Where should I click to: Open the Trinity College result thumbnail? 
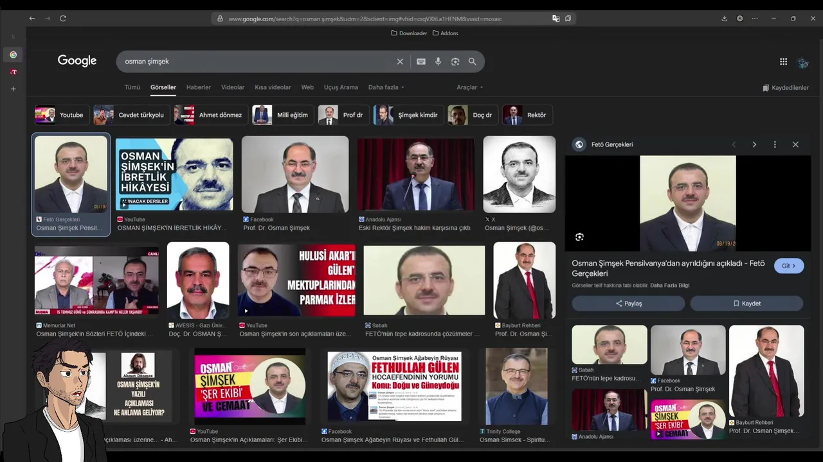pyautogui.click(x=516, y=386)
